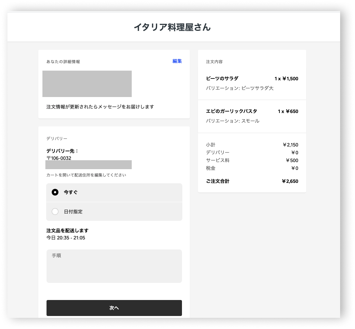The image size is (355, 329).
Task: Click the 注文品を配送します label
Action: point(67,230)
